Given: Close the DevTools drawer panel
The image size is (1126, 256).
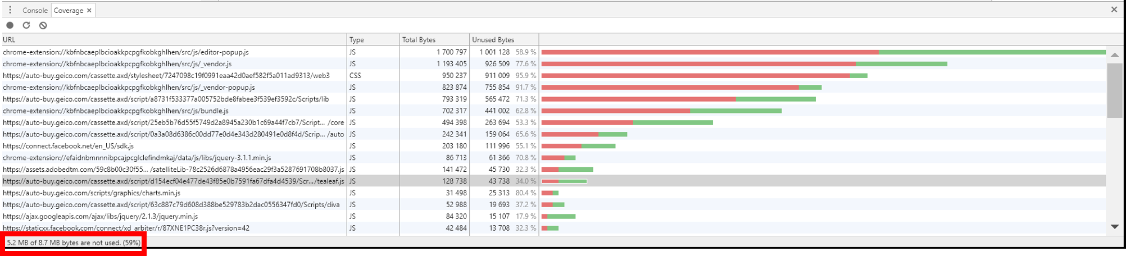Looking at the screenshot, I should (1114, 9).
